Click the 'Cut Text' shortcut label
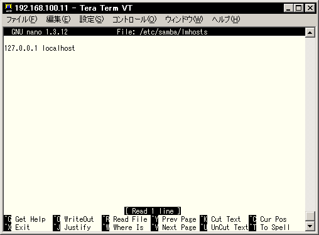 (226, 219)
